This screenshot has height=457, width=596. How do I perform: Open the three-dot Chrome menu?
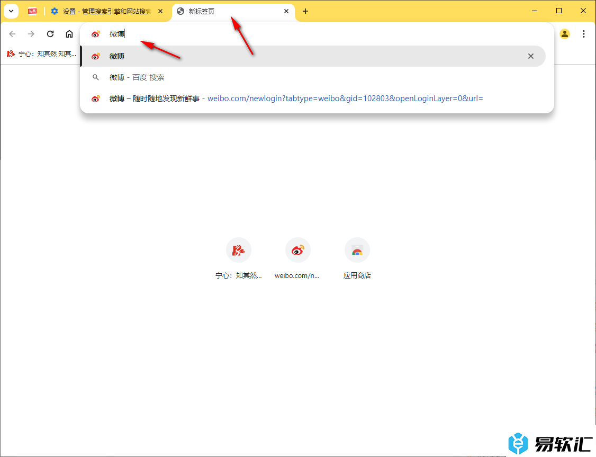point(583,34)
